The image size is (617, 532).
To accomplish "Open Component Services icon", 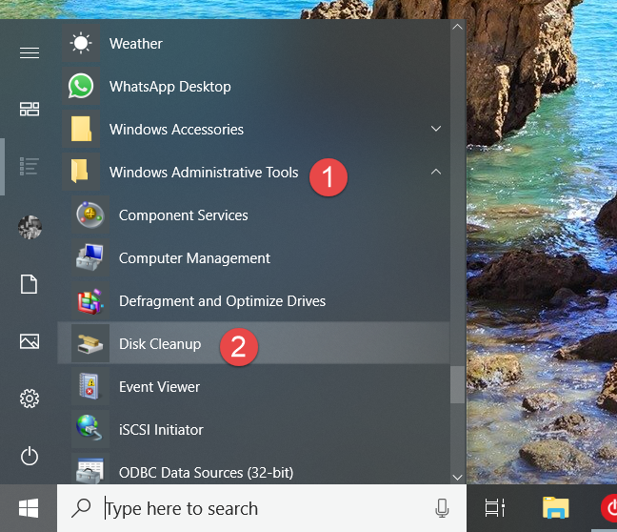I will pyautogui.click(x=90, y=215).
